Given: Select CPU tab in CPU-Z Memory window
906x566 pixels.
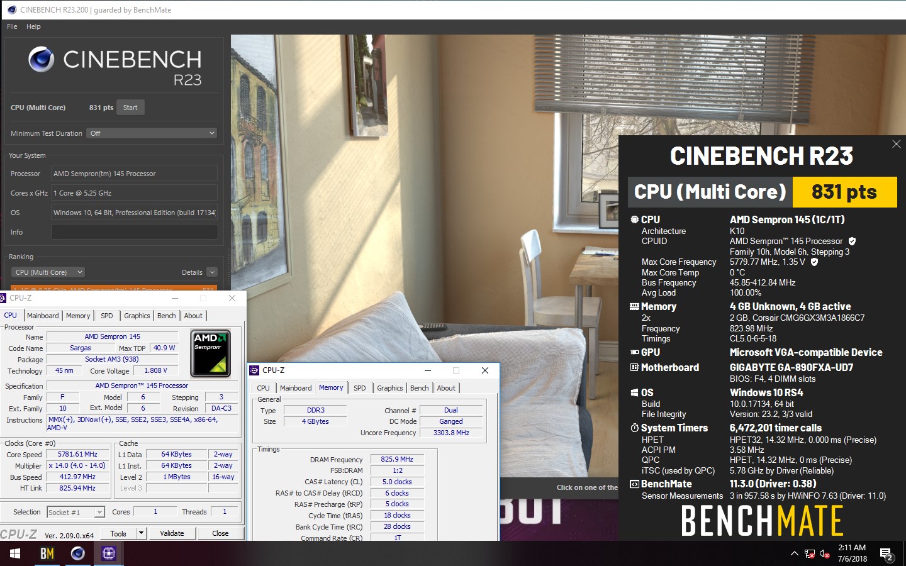Looking at the screenshot, I should 263,388.
